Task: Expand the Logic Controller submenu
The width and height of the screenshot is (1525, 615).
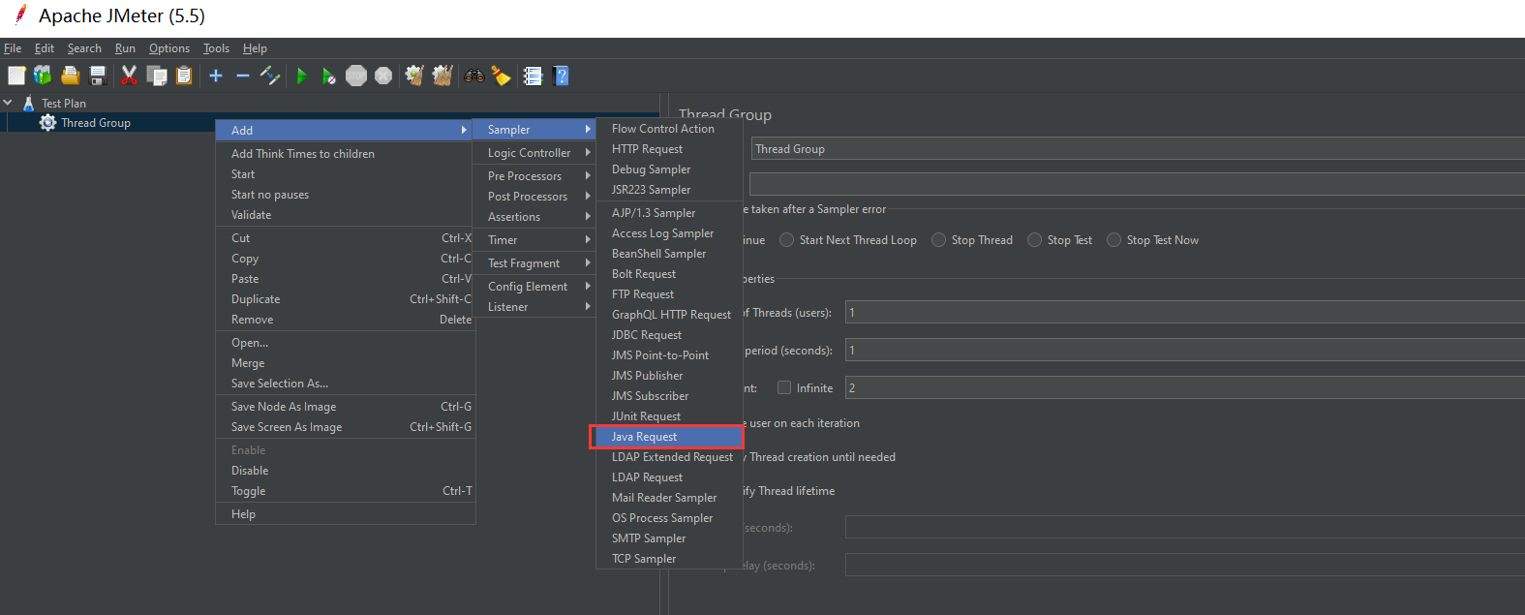Action: pyautogui.click(x=534, y=153)
